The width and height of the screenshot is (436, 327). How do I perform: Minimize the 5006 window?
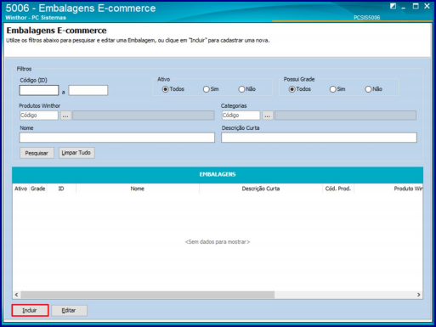(404, 7)
